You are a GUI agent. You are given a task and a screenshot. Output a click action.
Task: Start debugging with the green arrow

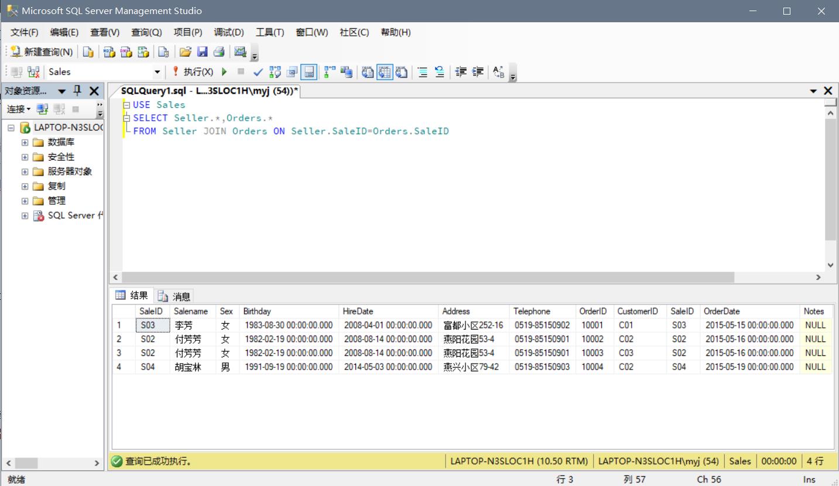[224, 72]
